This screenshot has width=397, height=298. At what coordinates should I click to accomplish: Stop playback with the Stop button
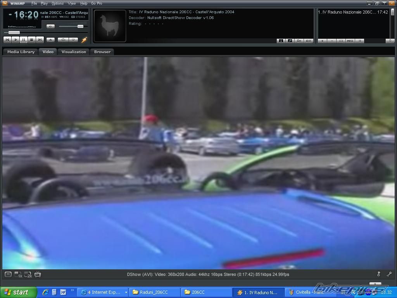click(x=32, y=40)
